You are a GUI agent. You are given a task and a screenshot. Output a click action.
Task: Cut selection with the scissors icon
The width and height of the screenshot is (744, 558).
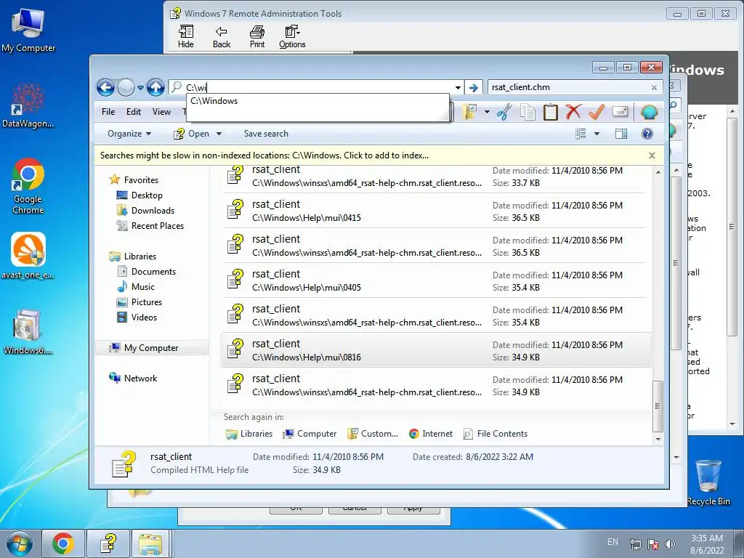505,112
